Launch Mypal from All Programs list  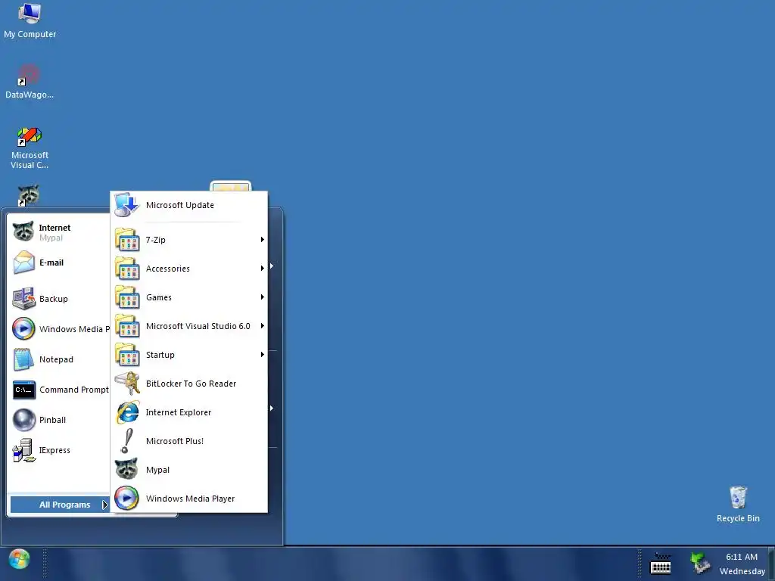pos(188,470)
